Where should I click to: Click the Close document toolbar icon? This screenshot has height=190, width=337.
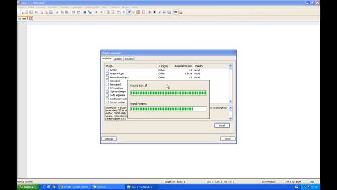[x=41, y=12]
